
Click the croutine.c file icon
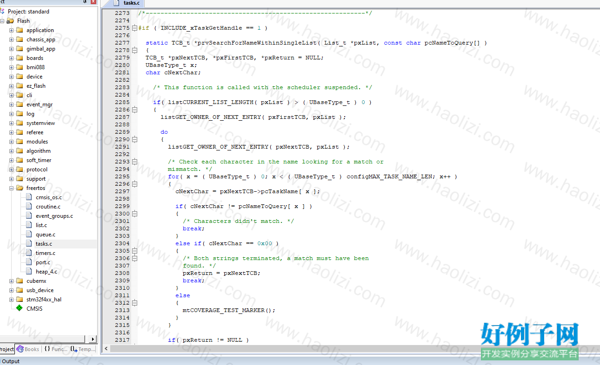click(x=29, y=207)
